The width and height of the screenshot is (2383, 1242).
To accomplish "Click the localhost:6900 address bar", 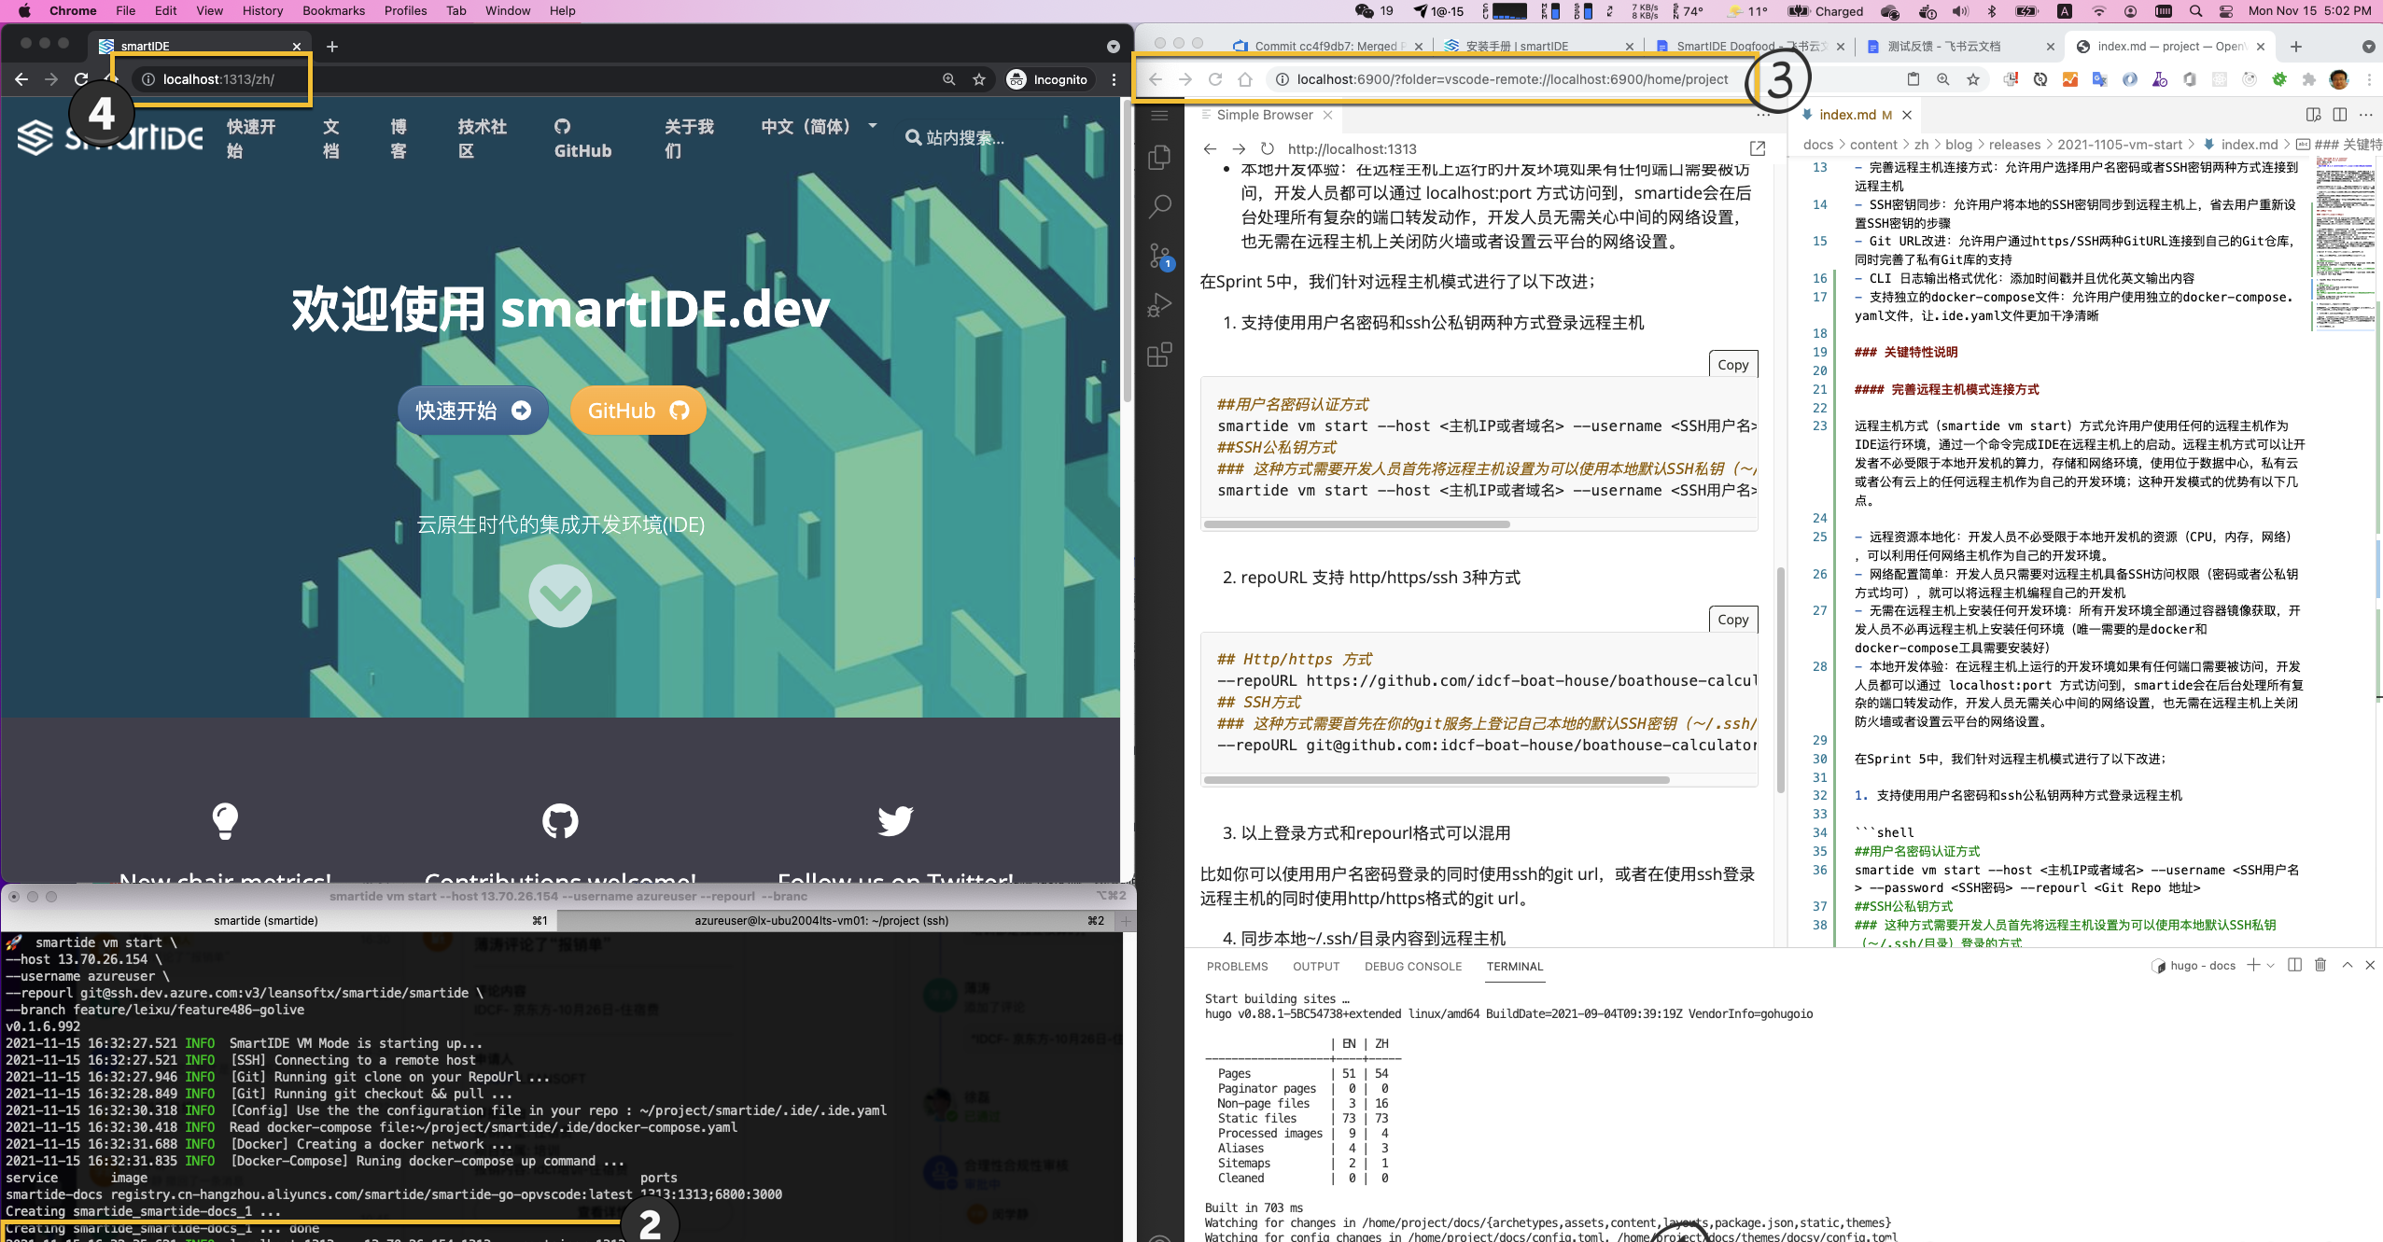I will pos(1512,79).
